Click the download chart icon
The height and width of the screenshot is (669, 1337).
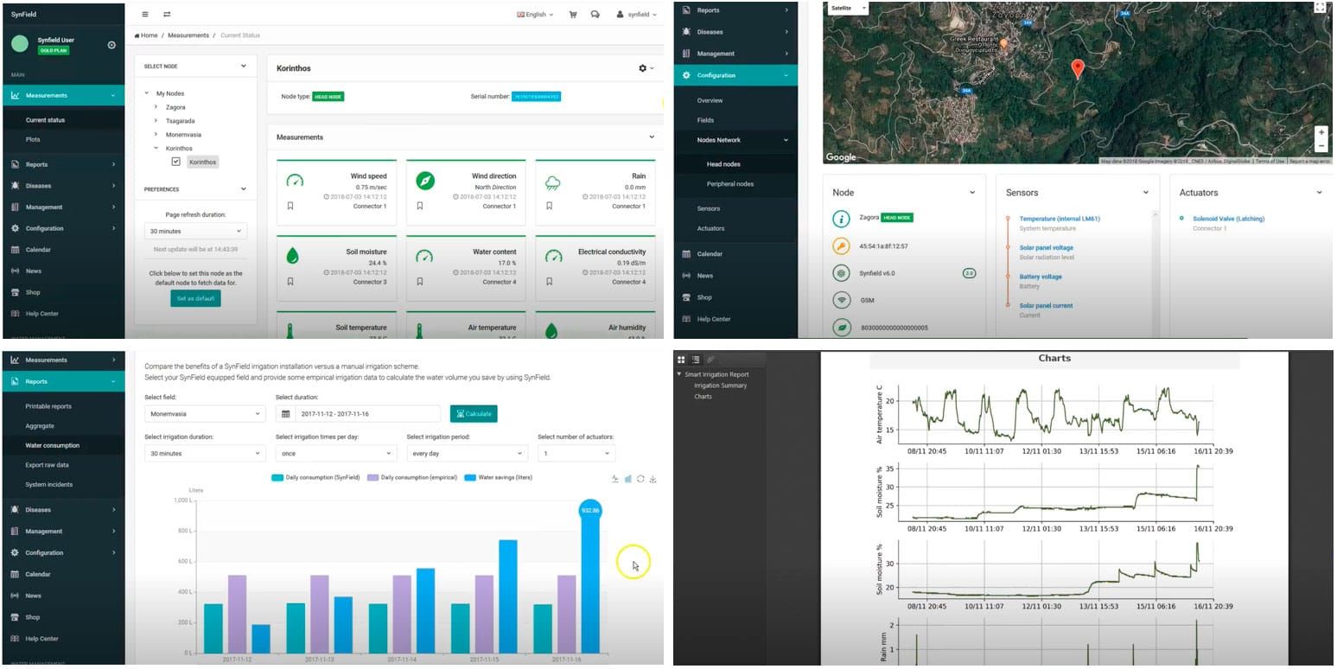[x=653, y=479]
